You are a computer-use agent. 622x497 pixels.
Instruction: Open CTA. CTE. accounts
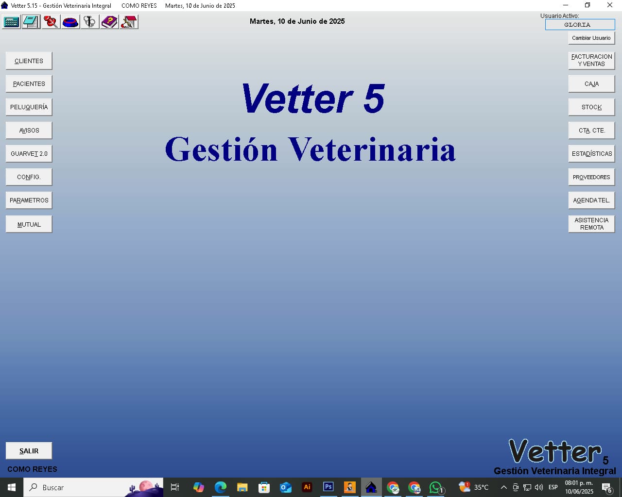pyautogui.click(x=591, y=131)
